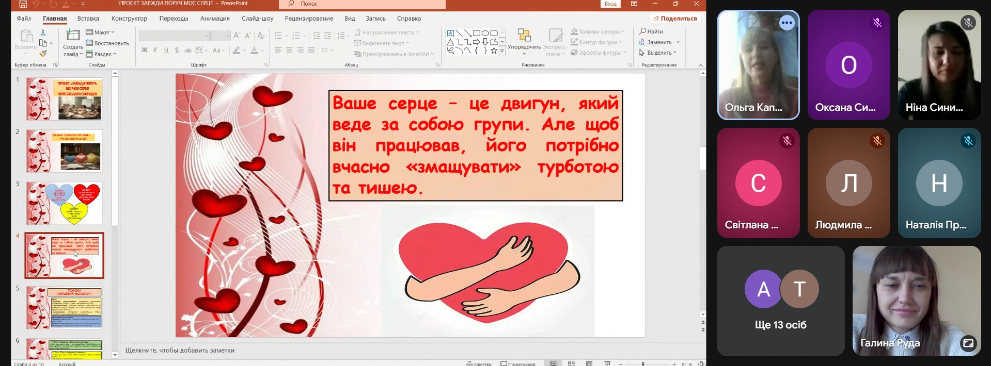
Task: Open the slide sorter view icon
Action: (571, 363)
